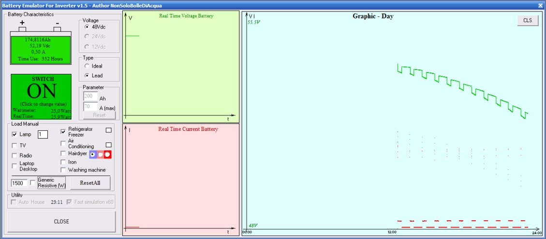The width and height of the screenshot is (546, 239).
Task: Check the Iron load option
Action: (x=63, y=162)
